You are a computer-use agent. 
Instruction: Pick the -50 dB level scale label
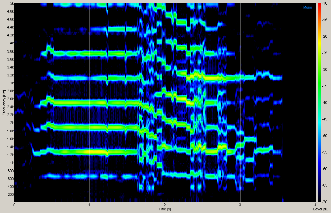(325, 136)
